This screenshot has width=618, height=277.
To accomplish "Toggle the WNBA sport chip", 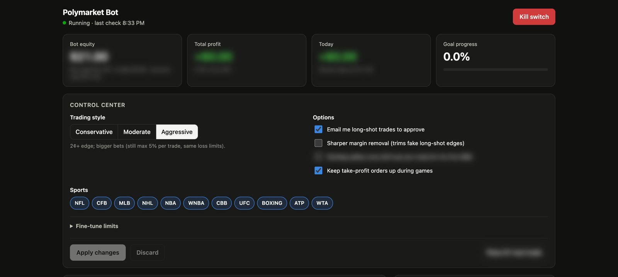I will point(196,203).
